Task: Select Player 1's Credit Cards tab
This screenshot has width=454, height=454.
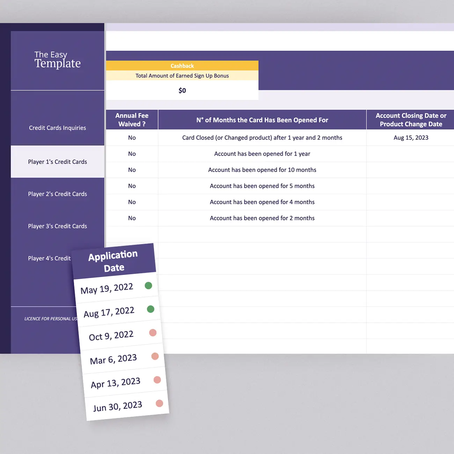Action: click(x=58, y=162)
